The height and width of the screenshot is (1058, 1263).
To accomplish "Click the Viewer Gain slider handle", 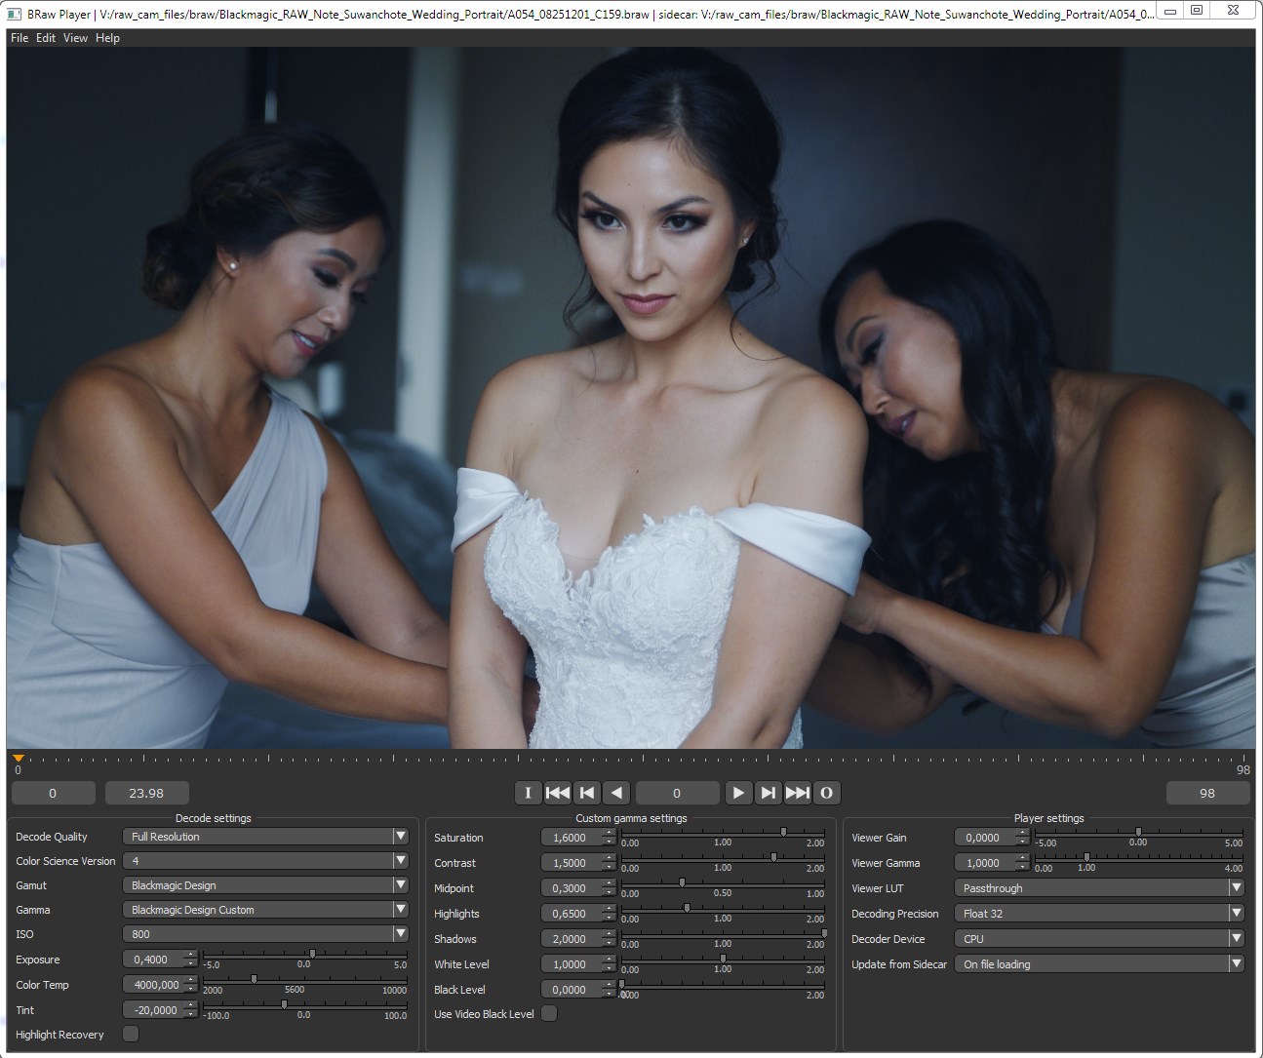I will coord(1138,832).
